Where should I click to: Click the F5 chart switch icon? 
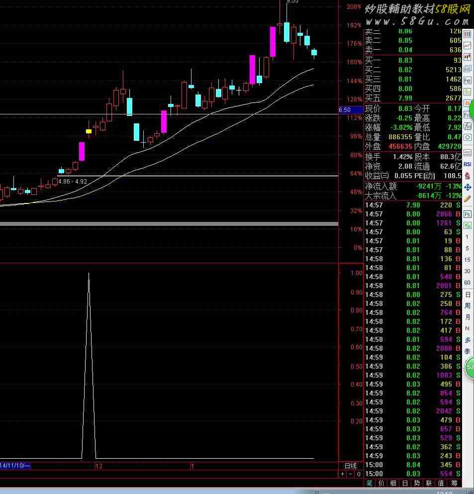point(468,214)
